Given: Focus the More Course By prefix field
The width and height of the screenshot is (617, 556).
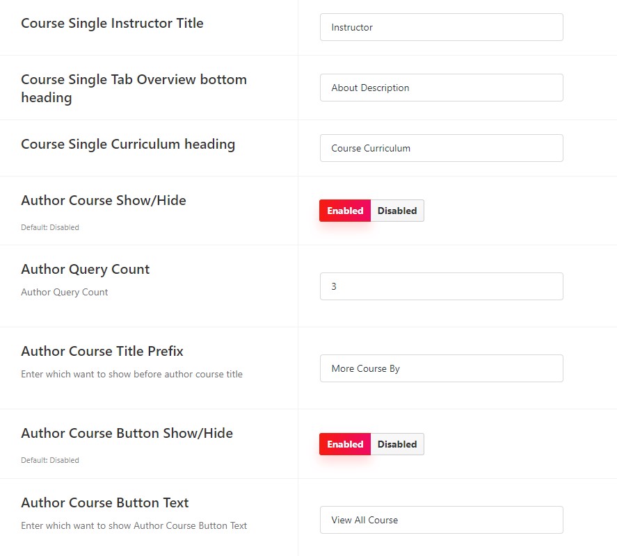Looking at the screenshot, I should click(x=442, y=368).
